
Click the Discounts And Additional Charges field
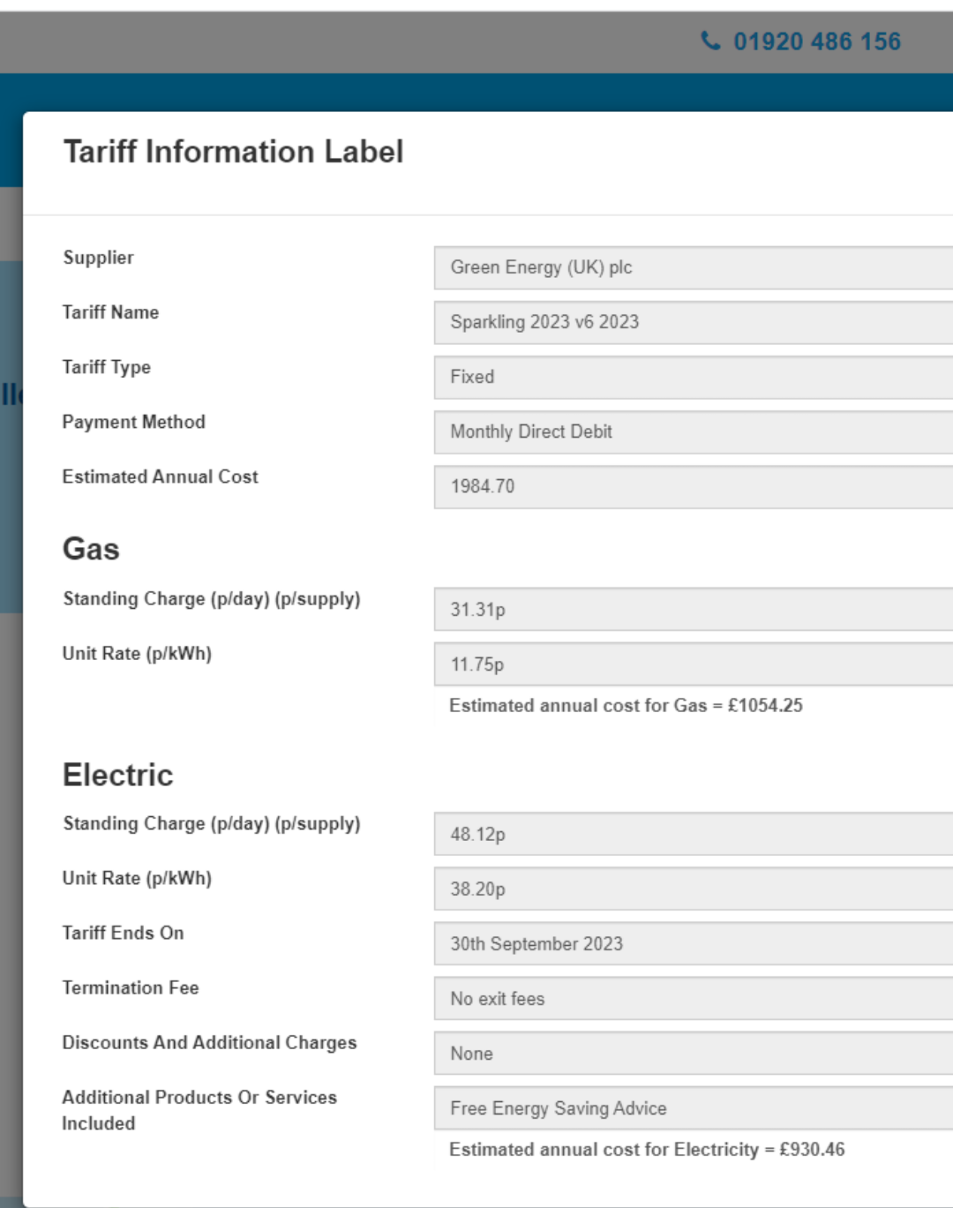[x=693, y=1053]
